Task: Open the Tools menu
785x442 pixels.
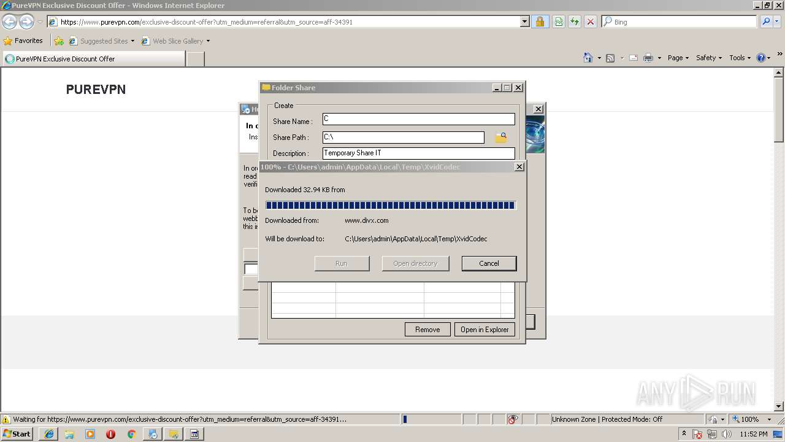Action: (740, 58)
